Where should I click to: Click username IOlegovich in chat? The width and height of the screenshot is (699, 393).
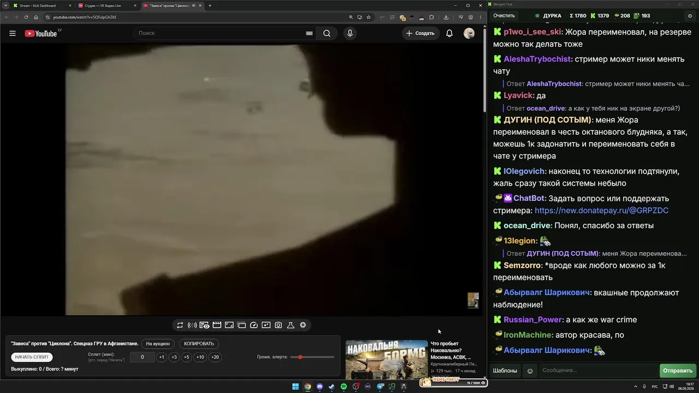click(x=524, y=171)
